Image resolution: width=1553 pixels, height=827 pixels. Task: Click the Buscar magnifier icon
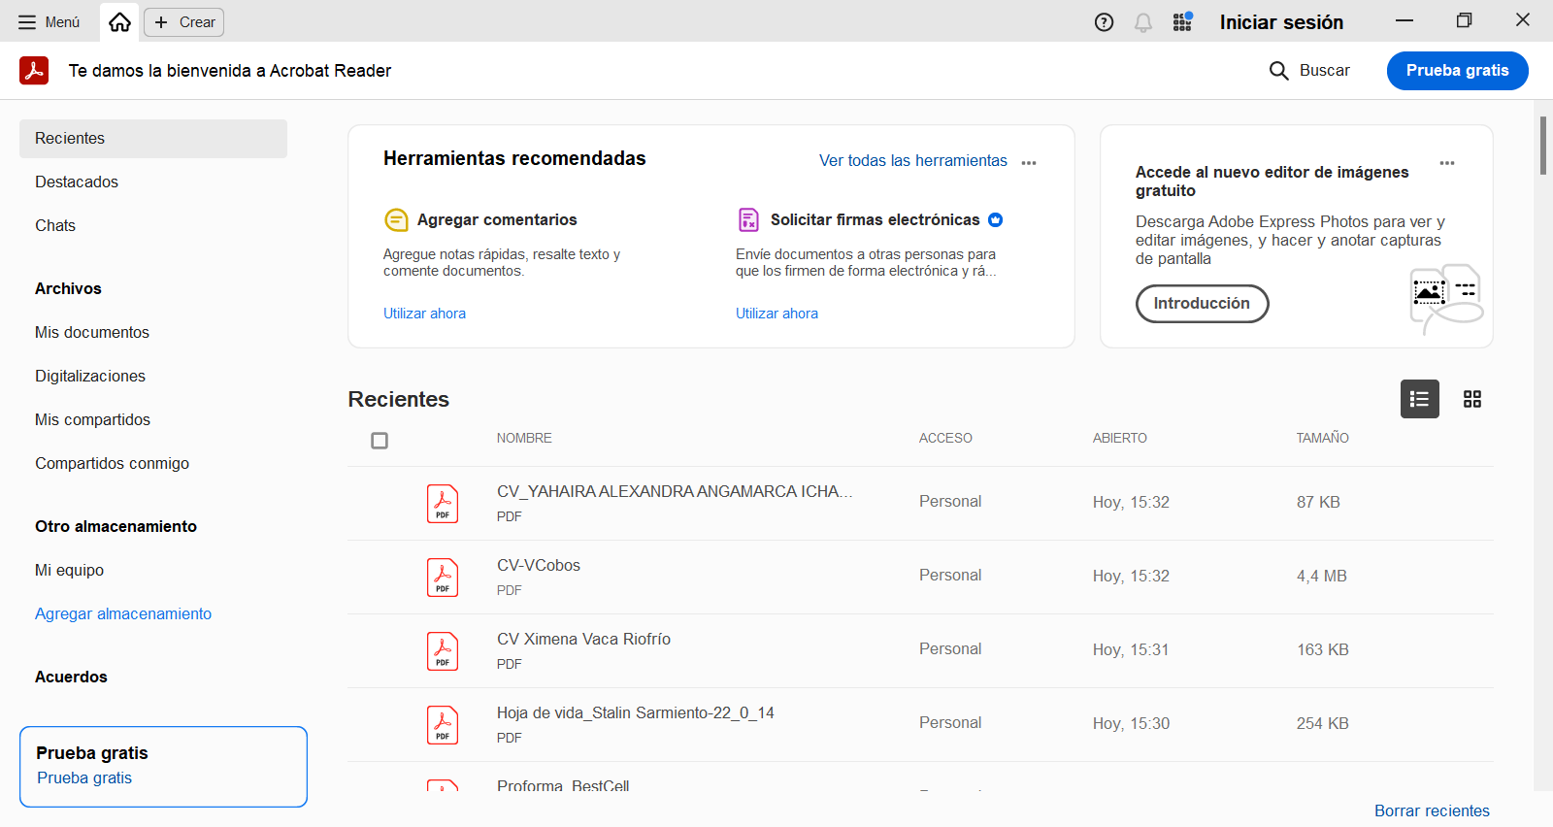tap(1279, 71)
